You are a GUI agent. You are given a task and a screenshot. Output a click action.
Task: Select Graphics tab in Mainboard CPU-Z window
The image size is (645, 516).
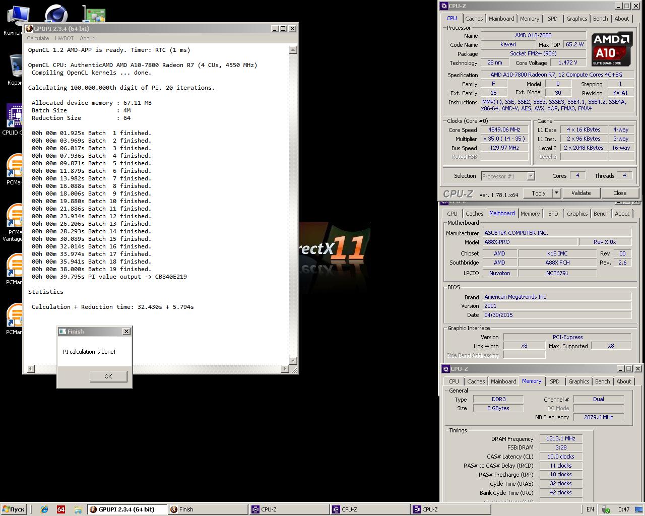pyautogui.click(x=577, y=214)
